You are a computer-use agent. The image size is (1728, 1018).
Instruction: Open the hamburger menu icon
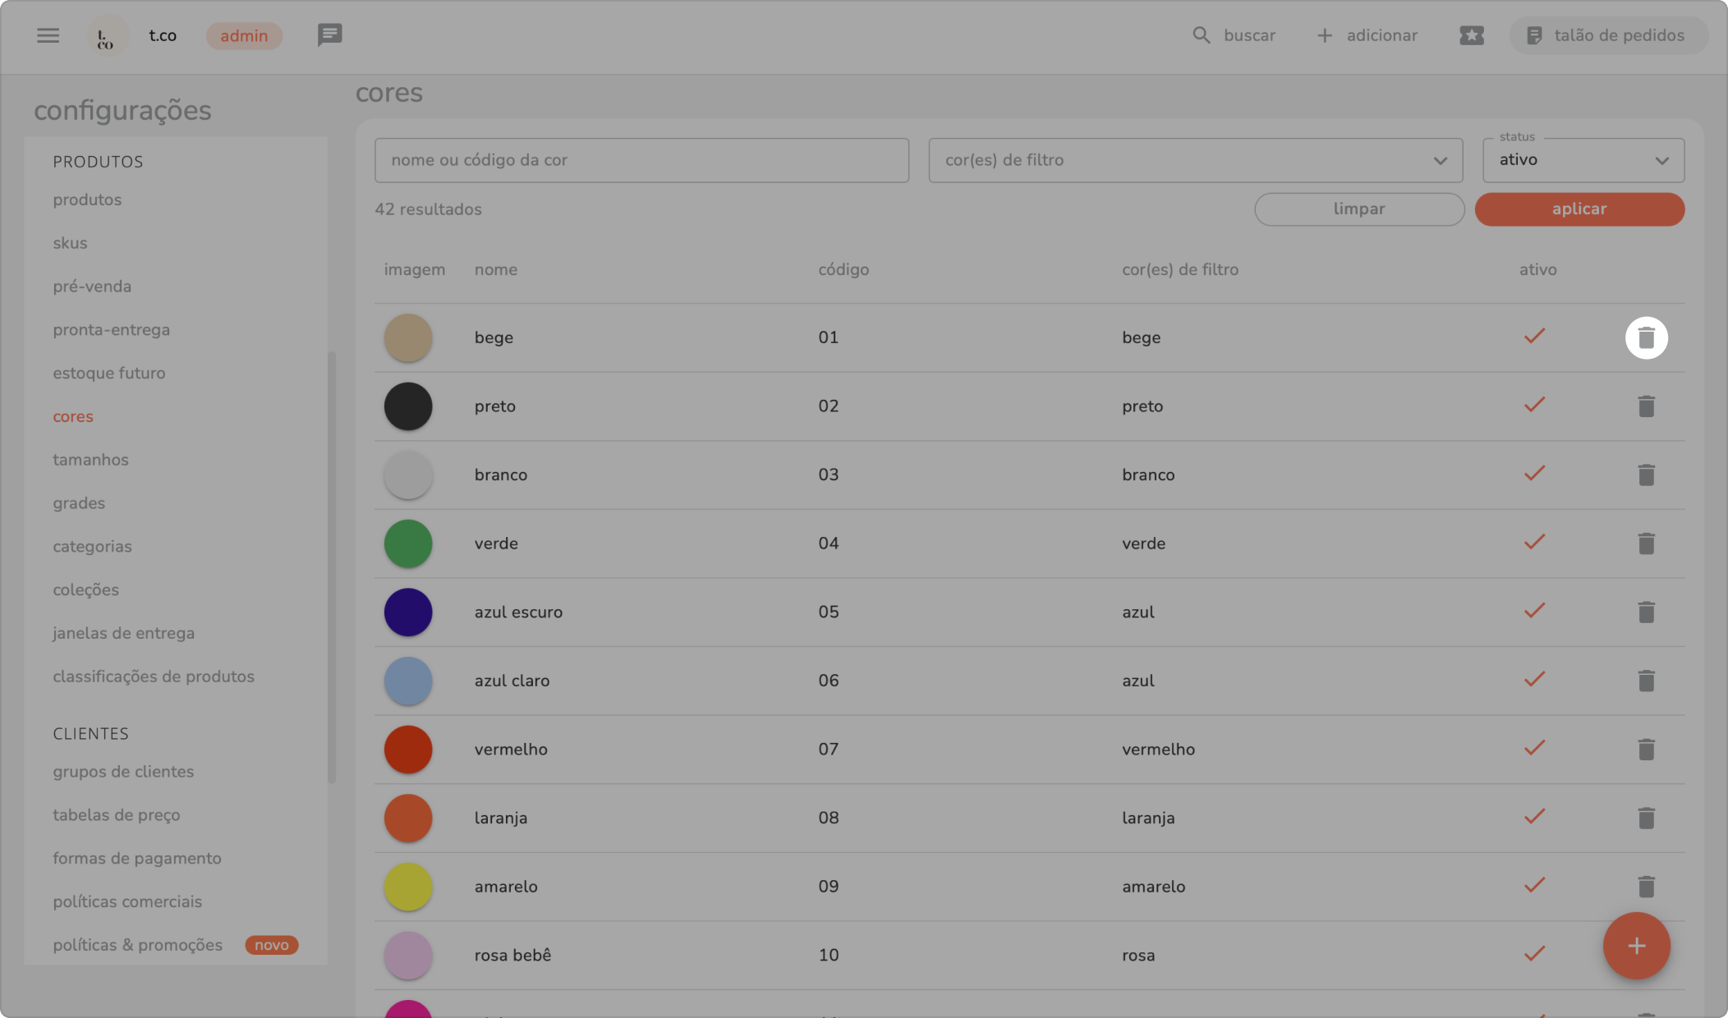(48, 35)
